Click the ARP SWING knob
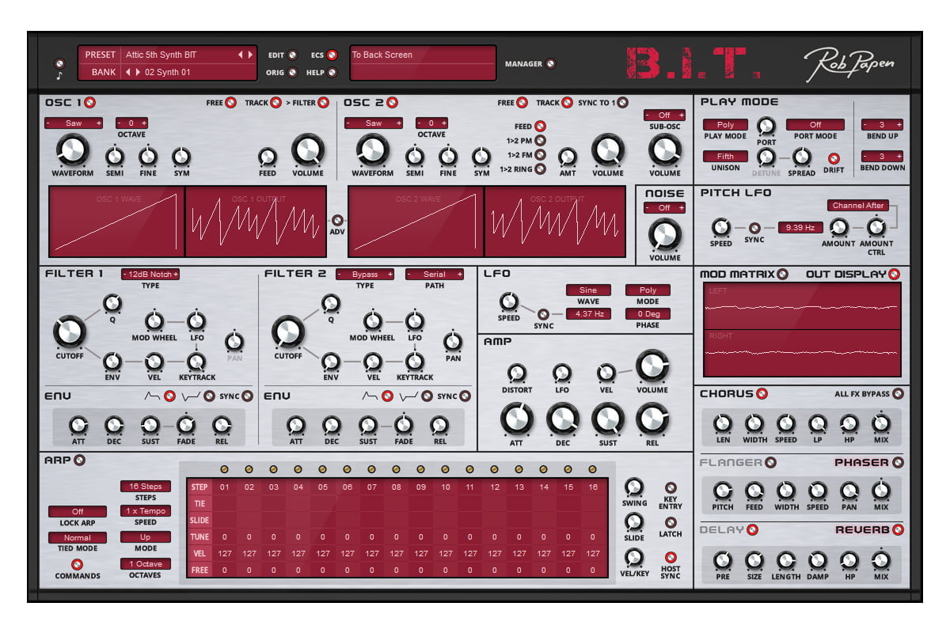950x633 pixels. click(634, 487)
